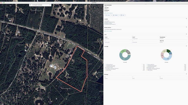This screenshot has width=188, height=105.
Task: Click the Save button
Action: (x=122, y=15)
